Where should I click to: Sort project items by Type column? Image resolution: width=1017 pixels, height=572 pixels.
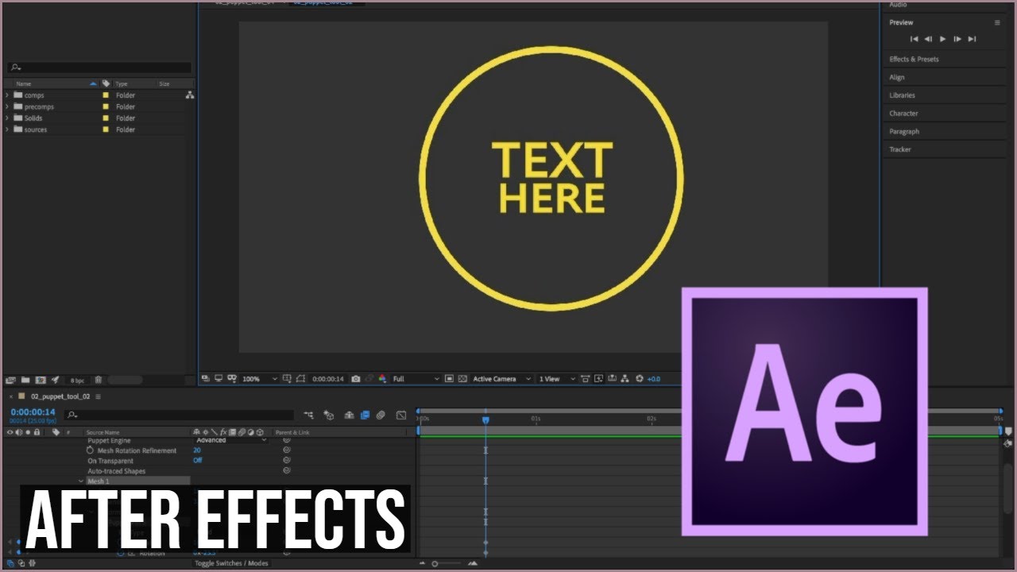(122, 83)
